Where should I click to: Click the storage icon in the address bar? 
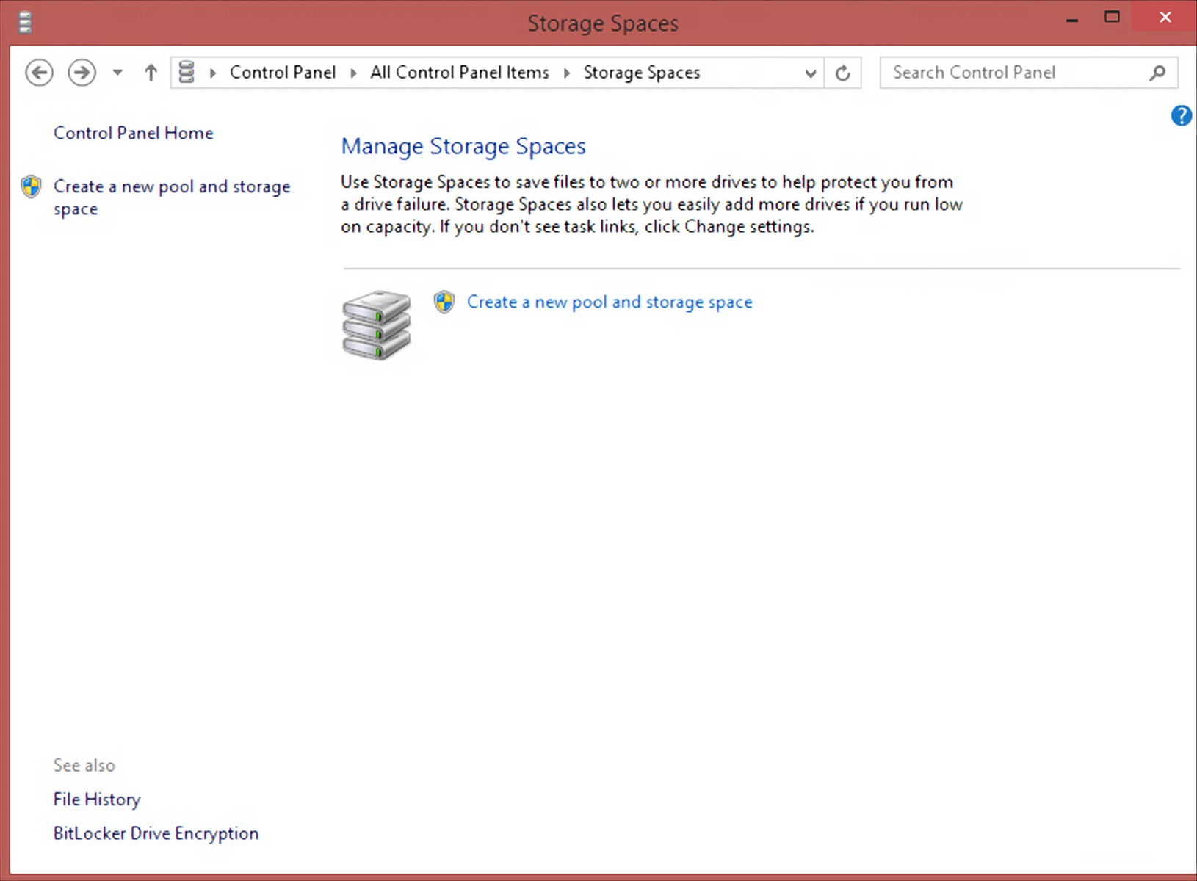[187, 73]
